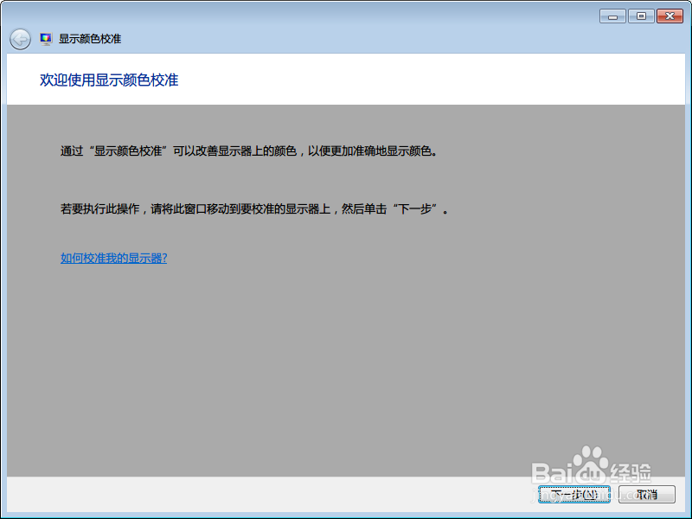Viewport: 692px width, 519px height.
Task: Click the red close window icon
Action: pos(669,15)
